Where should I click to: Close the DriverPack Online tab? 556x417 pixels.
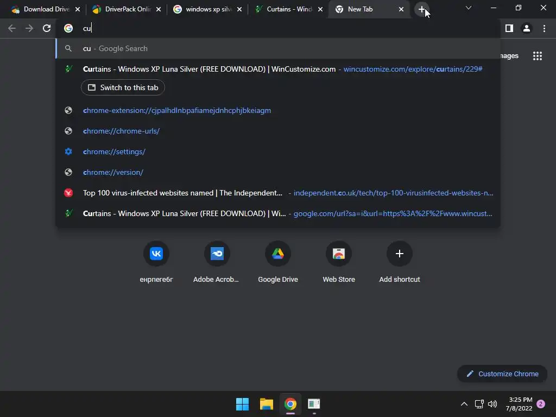tap(159, 10)
